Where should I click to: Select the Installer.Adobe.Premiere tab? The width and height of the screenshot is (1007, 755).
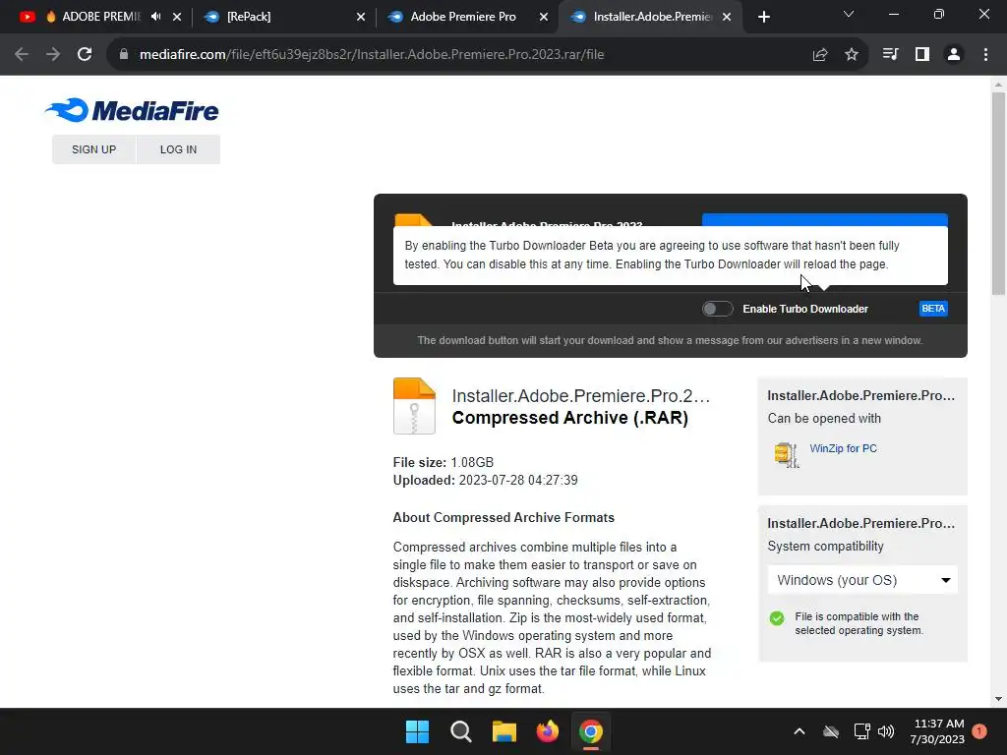click(x=649, y=17)
